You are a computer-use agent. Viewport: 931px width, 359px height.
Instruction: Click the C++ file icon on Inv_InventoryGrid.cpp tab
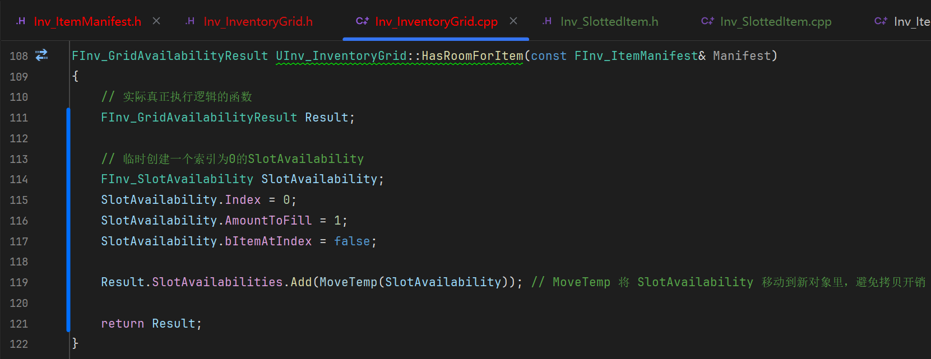point(362,21)
